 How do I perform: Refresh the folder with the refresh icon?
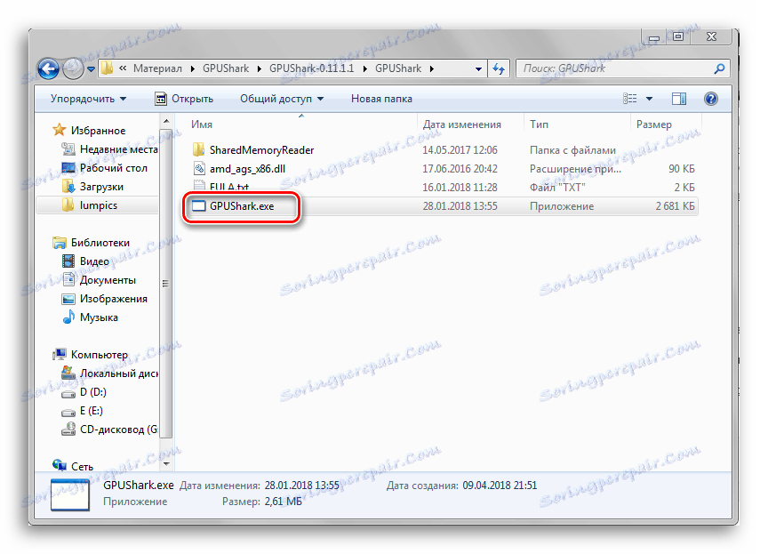(498, 68)
